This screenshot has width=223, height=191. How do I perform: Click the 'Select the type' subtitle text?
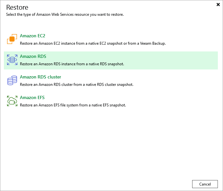pyautogui.click(x=65, y=15)
